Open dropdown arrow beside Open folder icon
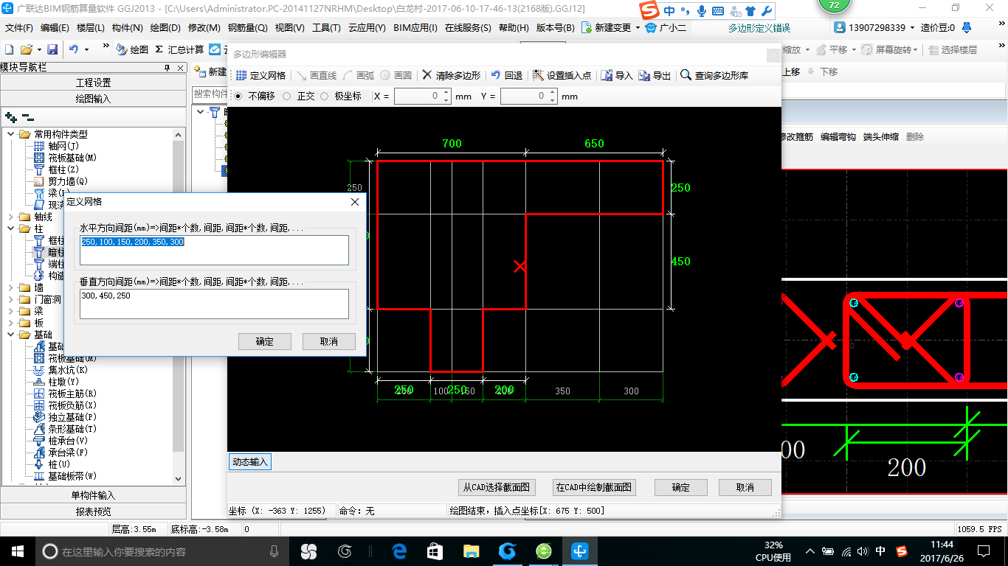Screen dimensions: 1008x566 click(38, 49)
